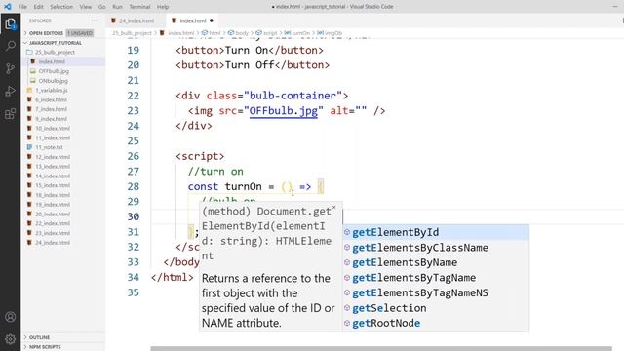
Task: Open the Accounts menu icon
Action: click(11, 317)
